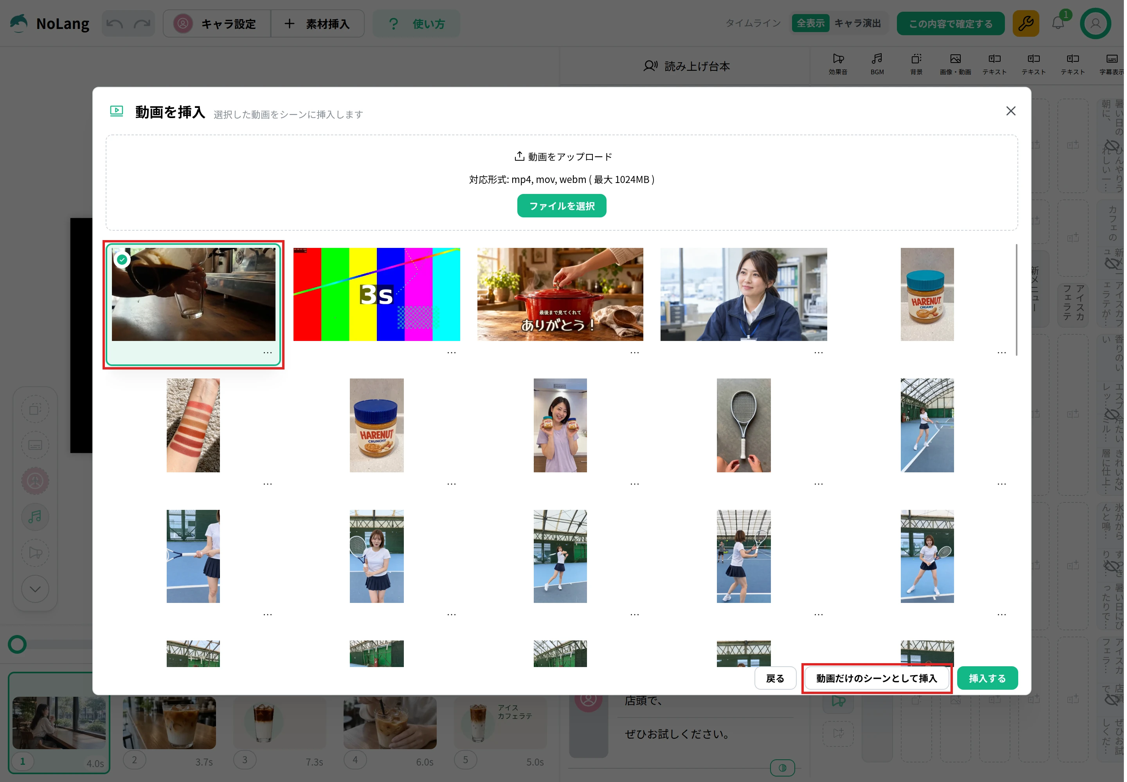
Task: Switch timeline view to 全表示
Action: click(810, 23)
